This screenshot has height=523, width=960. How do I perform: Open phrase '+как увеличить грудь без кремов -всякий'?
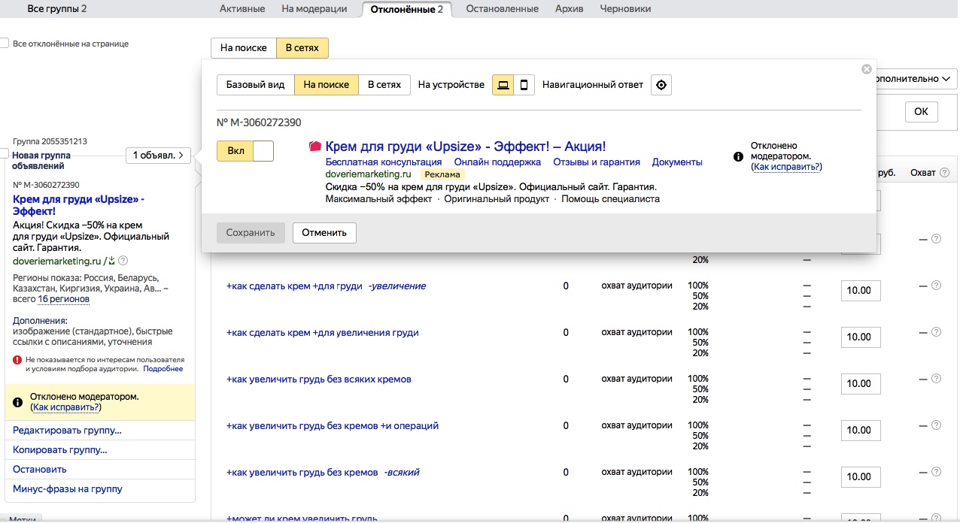pyautogui.click(x=323, y=473)
